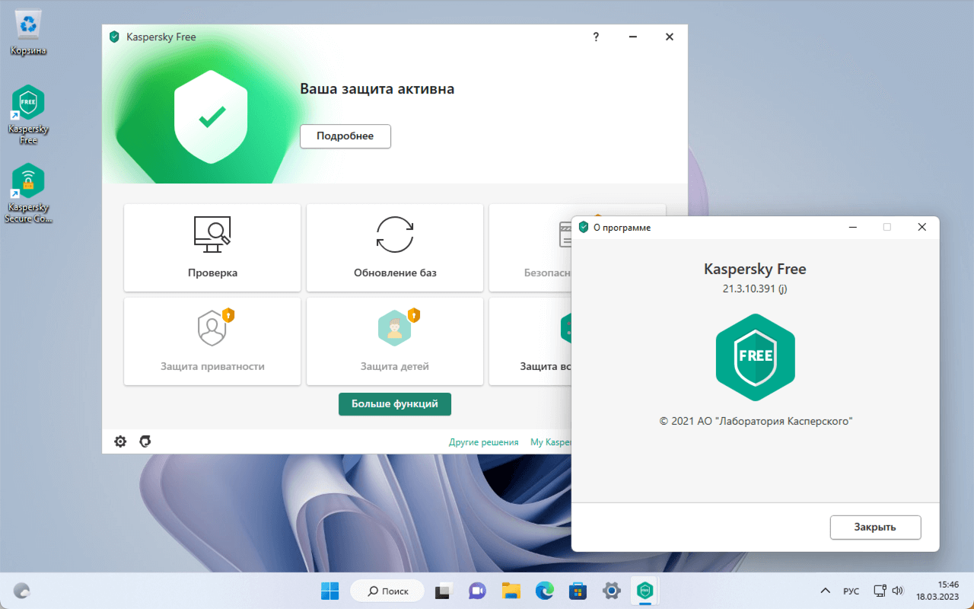Click the Подробнее button
The image size is (974, 609).
click(x=345, y=136)
